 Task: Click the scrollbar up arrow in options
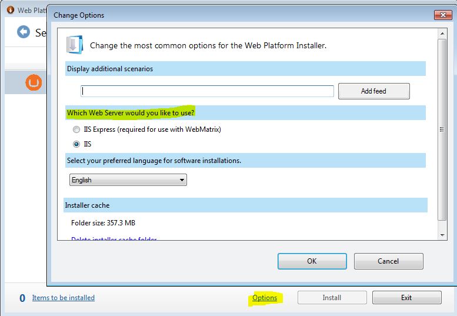pyautogui.click(x=442, y=34)
